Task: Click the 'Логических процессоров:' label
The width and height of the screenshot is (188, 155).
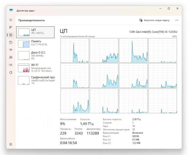Action: (x=116, y=129)
